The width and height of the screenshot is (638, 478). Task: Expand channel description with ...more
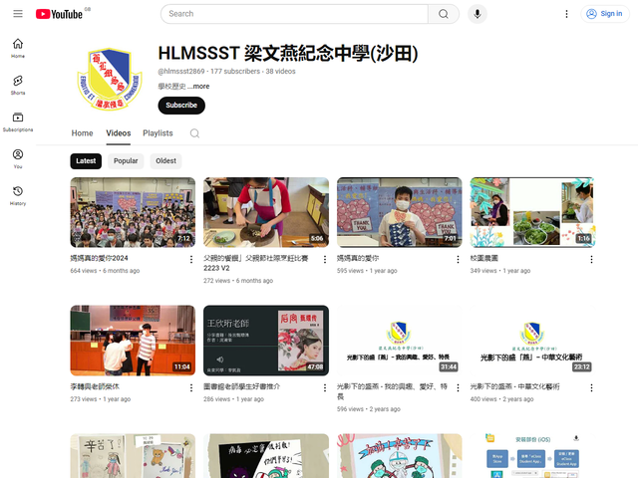[x=199, y=87]
